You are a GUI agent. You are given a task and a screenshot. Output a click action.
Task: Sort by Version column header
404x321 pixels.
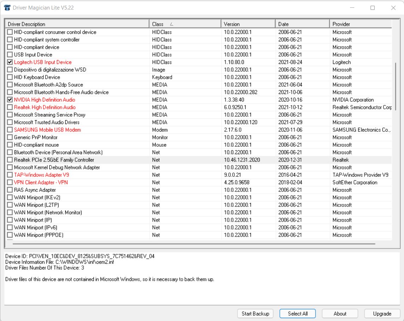[248, 24]
